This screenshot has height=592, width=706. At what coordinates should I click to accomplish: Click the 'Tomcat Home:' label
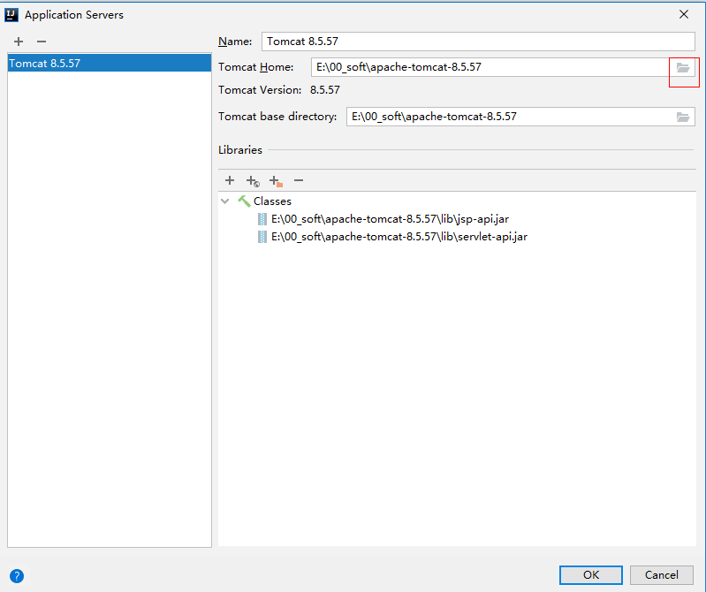255,67
